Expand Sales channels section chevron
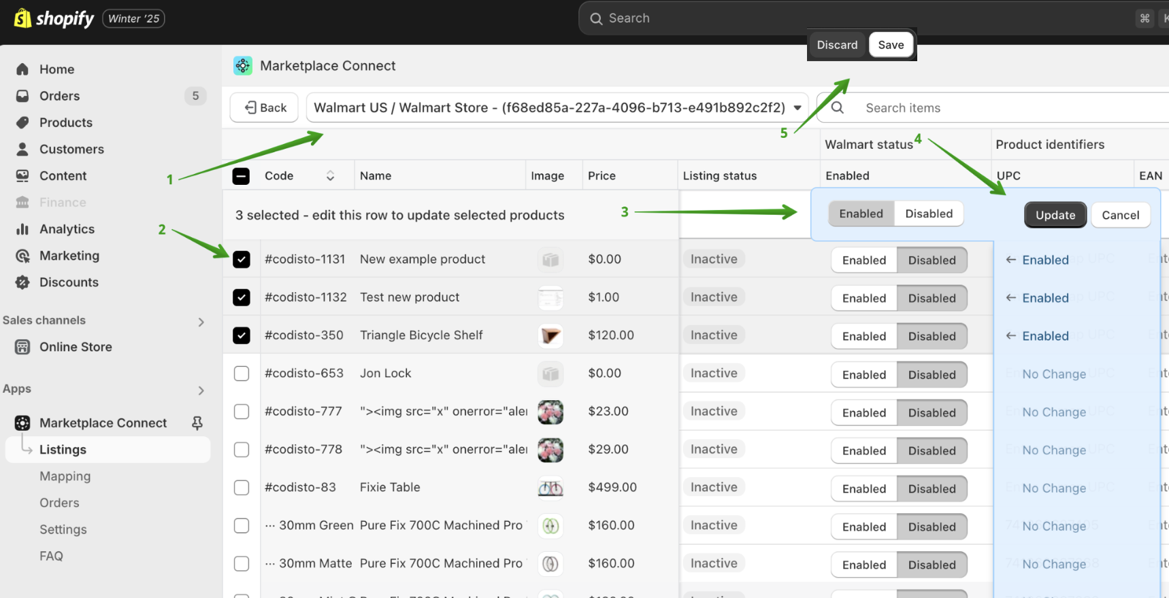This screenshot has height=598, width=1169. pyautogui.click(x=201, y=322)
